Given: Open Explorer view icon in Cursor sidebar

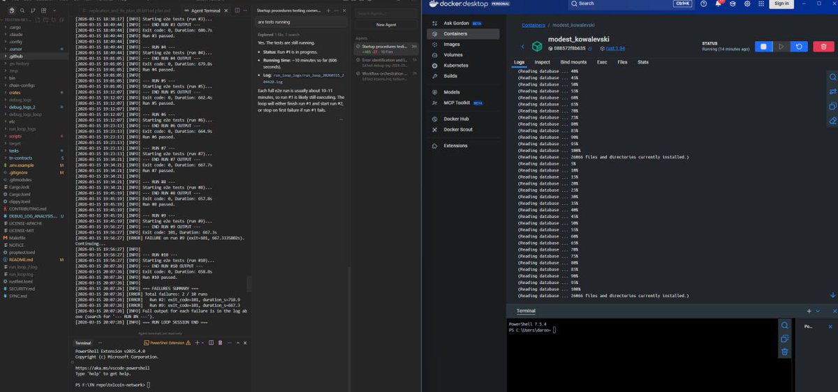Looking at the screenshot, I should 13,12.
